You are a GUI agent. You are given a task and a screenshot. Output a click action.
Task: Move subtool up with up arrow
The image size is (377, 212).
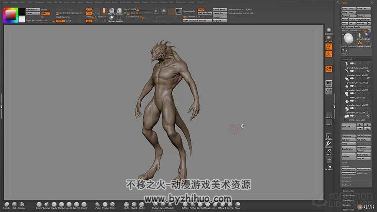360,125
